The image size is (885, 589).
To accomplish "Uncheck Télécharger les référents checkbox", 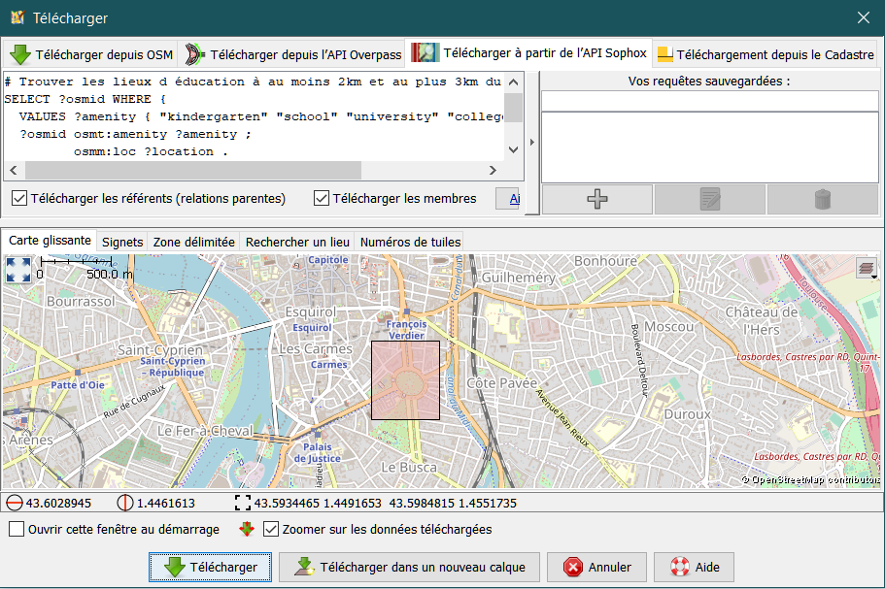I will (19, 198).
